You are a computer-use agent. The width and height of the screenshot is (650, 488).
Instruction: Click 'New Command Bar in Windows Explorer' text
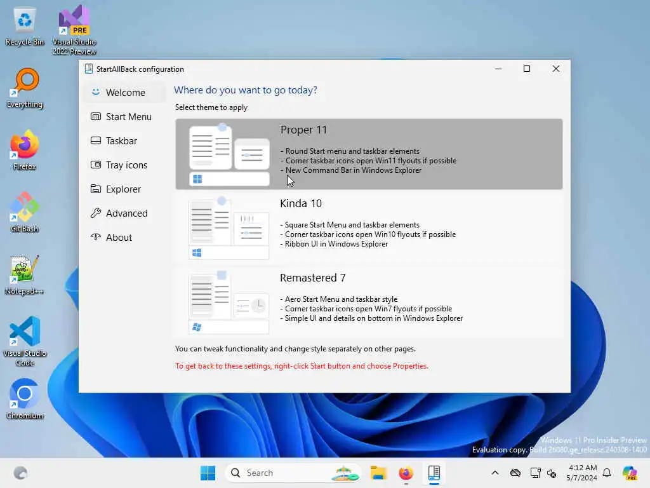point(353,170)
